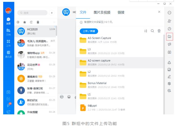Click the 上传/新建 button
Screen dimensions: 176x129
click(x=89, y=31)
